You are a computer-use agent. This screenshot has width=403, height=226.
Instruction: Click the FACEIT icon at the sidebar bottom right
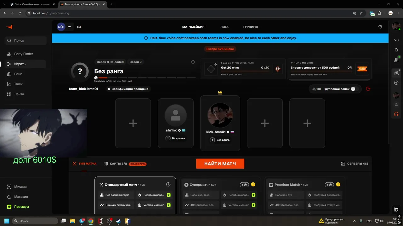[x=396, y=209]
